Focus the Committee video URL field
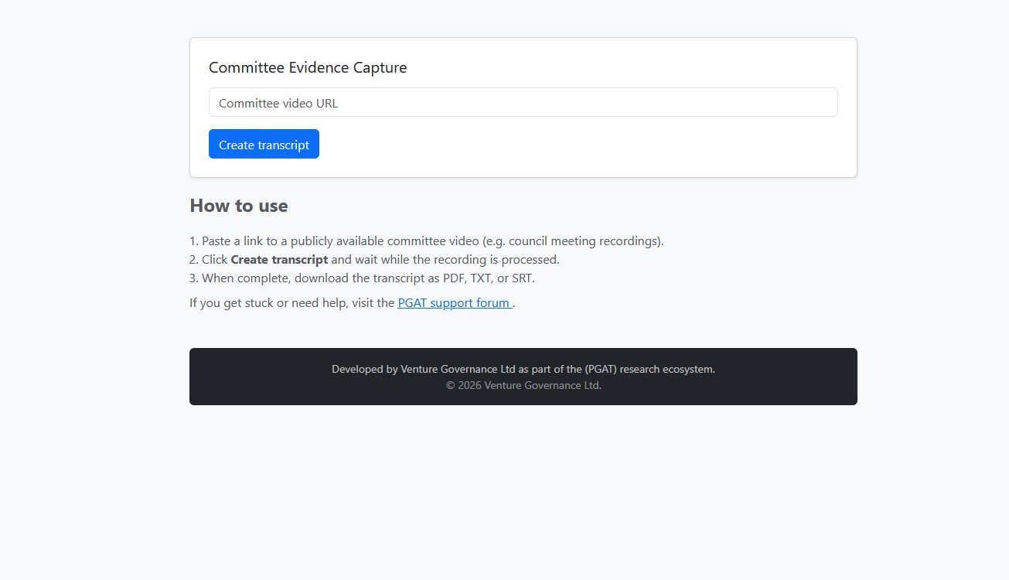This screenshot has height=580, width=1009. [523, 103]
